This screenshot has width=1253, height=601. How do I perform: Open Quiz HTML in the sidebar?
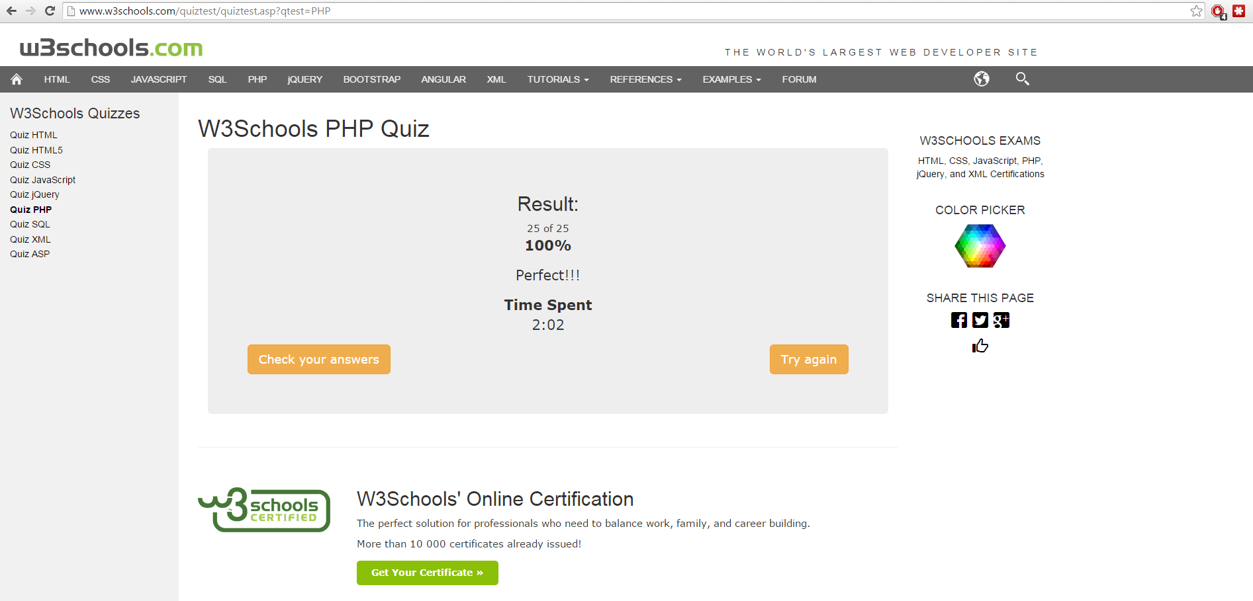[x=34, y=135]
